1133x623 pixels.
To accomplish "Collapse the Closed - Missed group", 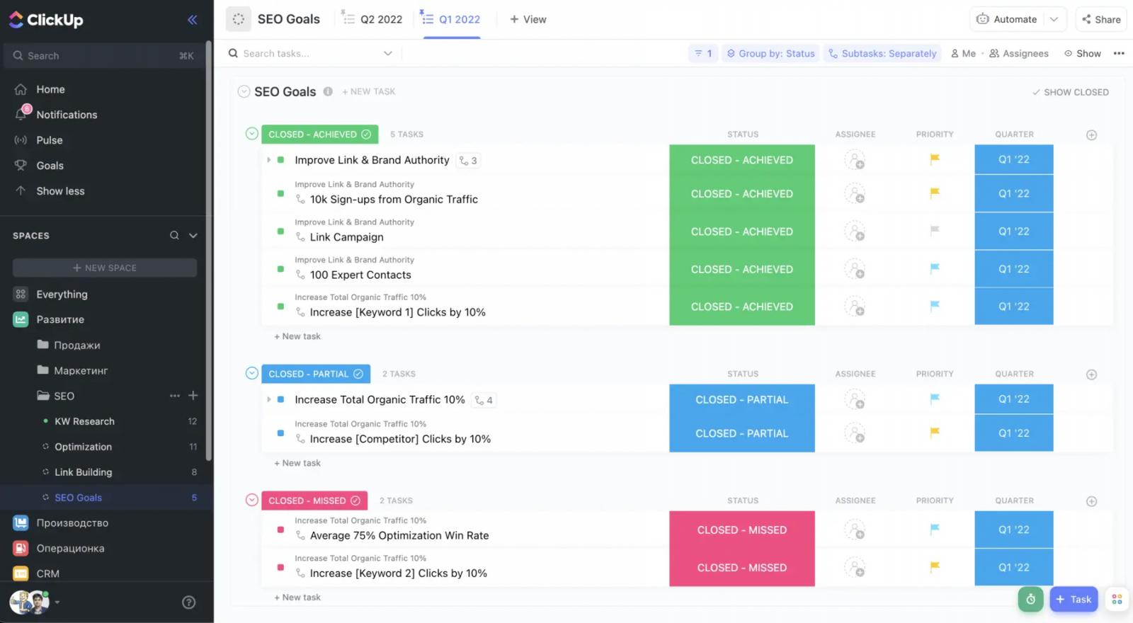I will pos(251,500).
